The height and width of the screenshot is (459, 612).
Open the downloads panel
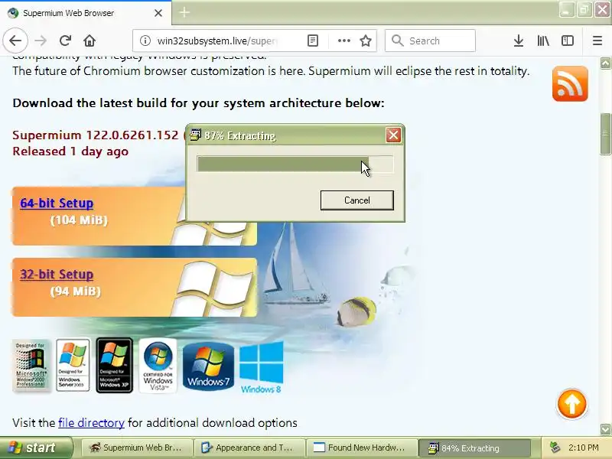pos(519,41)
